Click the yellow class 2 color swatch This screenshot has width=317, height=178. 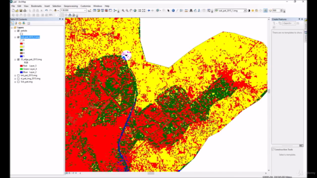[x=21, y=47]
